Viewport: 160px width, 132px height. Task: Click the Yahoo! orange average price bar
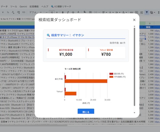click(x=71, y=93)
